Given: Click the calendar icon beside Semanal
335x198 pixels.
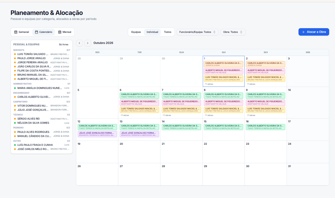Looking at the screenshot, I should 16,32.
